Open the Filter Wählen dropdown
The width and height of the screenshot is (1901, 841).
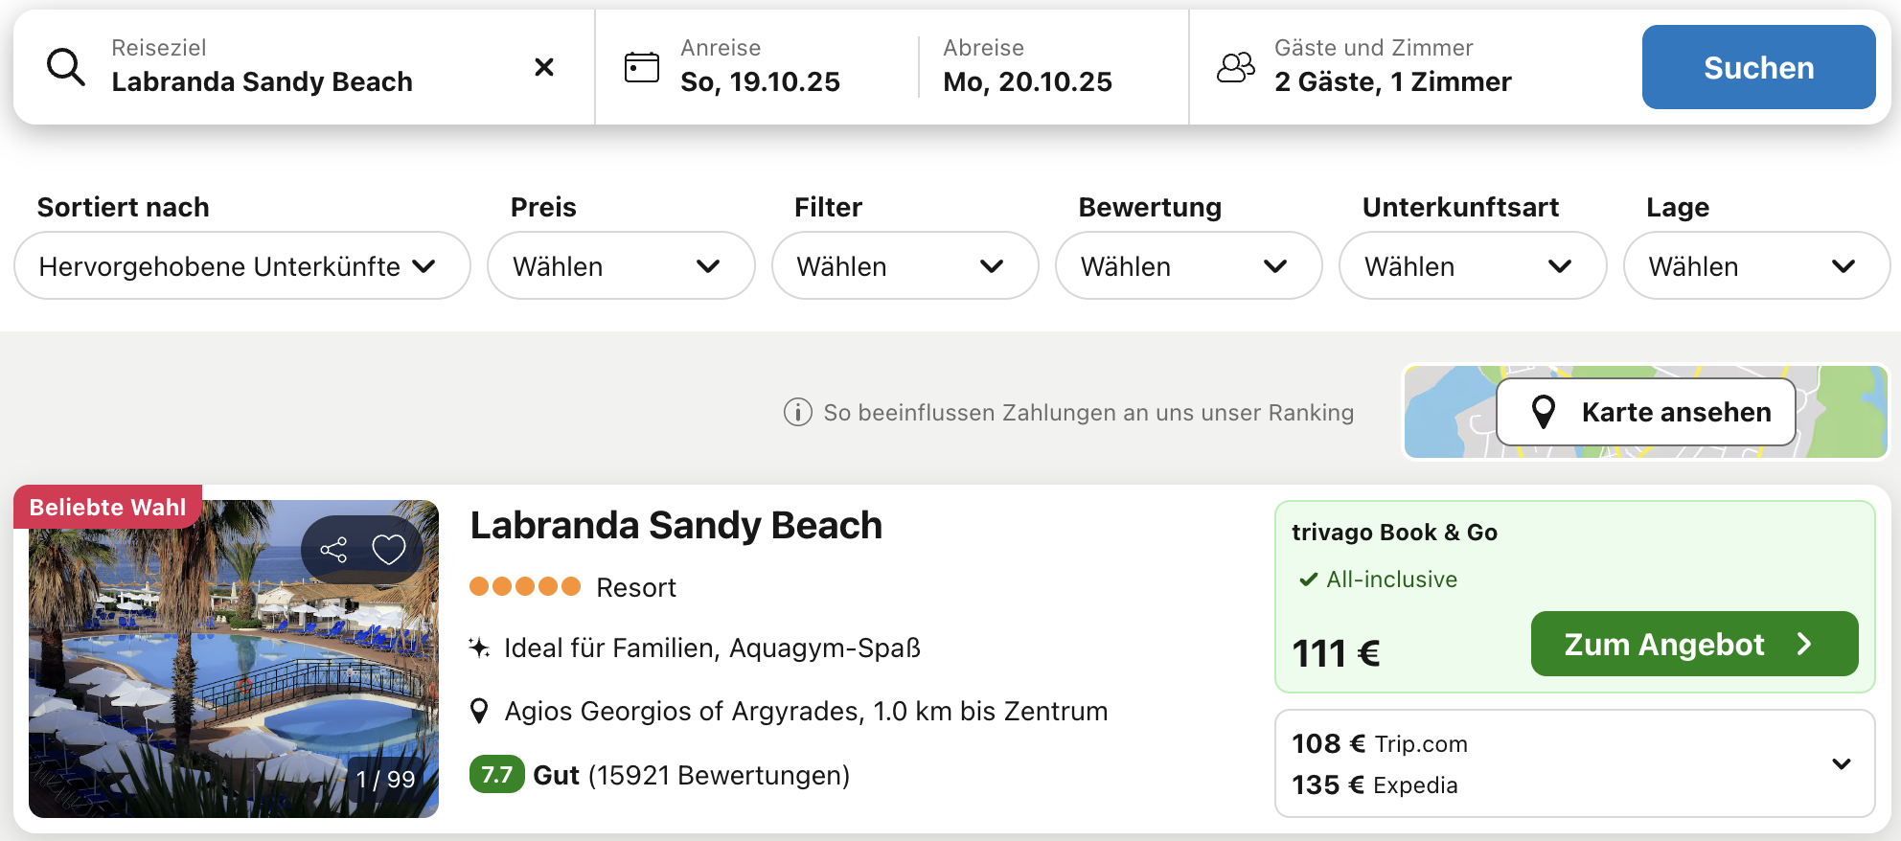tap(905, 265)
